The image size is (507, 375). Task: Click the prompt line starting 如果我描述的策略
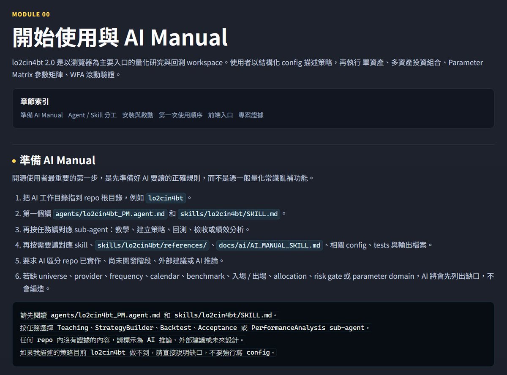coord(148,352)
